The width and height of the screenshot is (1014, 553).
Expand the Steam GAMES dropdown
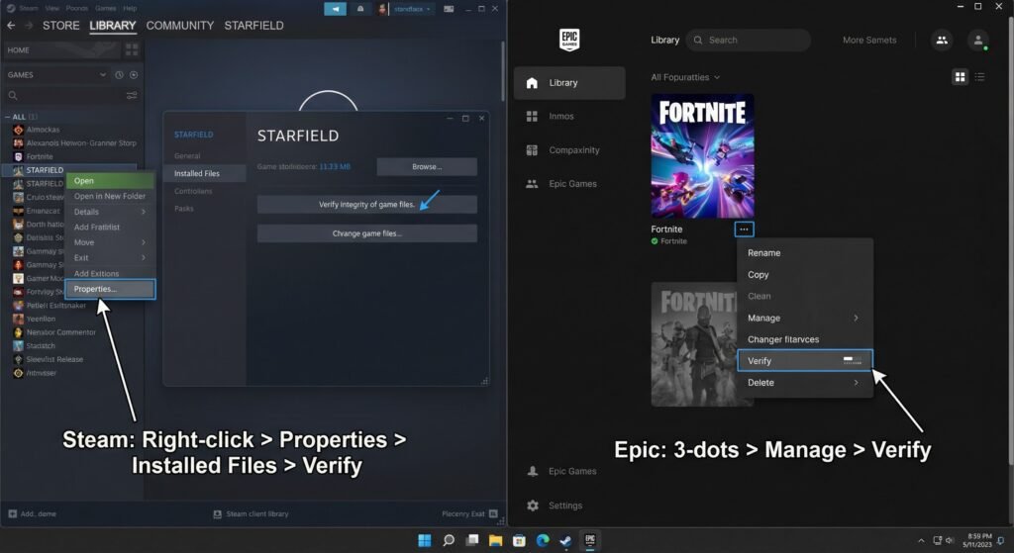[103, 75]
